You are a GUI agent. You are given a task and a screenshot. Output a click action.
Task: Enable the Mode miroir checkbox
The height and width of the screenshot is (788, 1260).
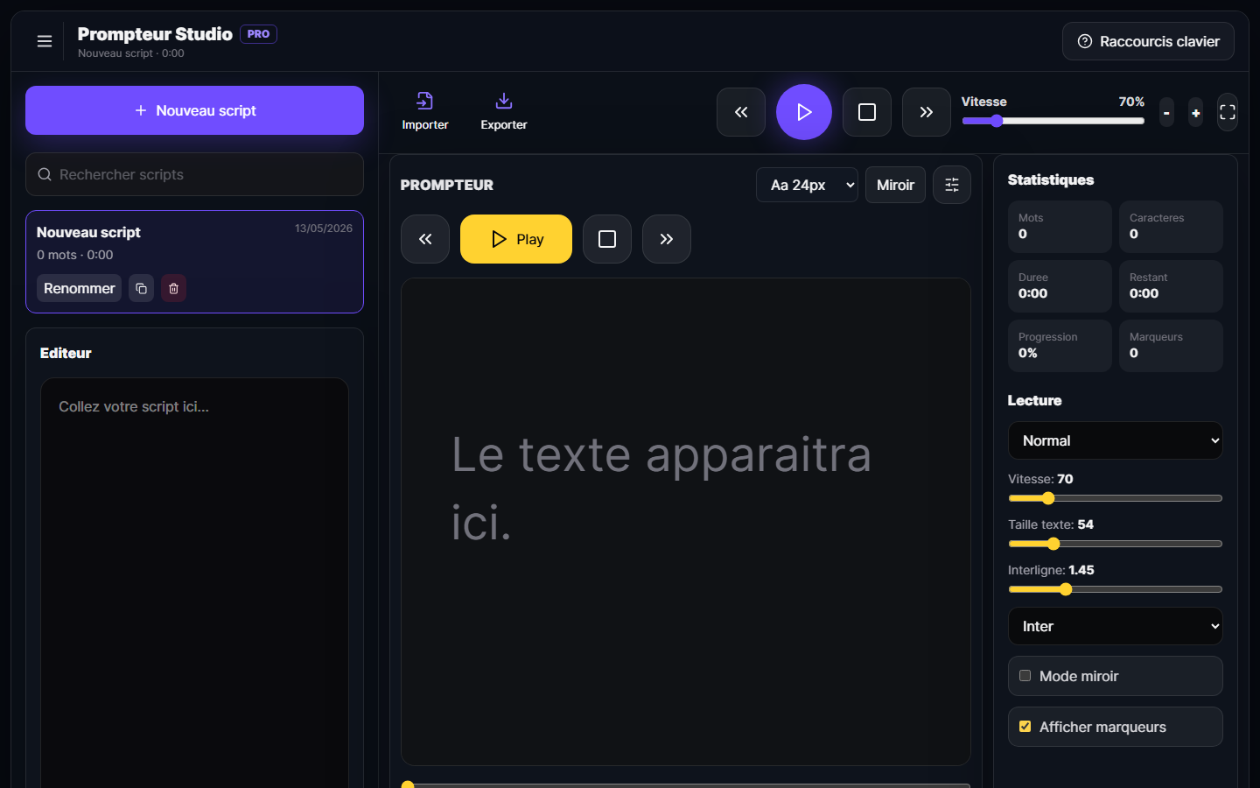click(x=1025, y=676)
